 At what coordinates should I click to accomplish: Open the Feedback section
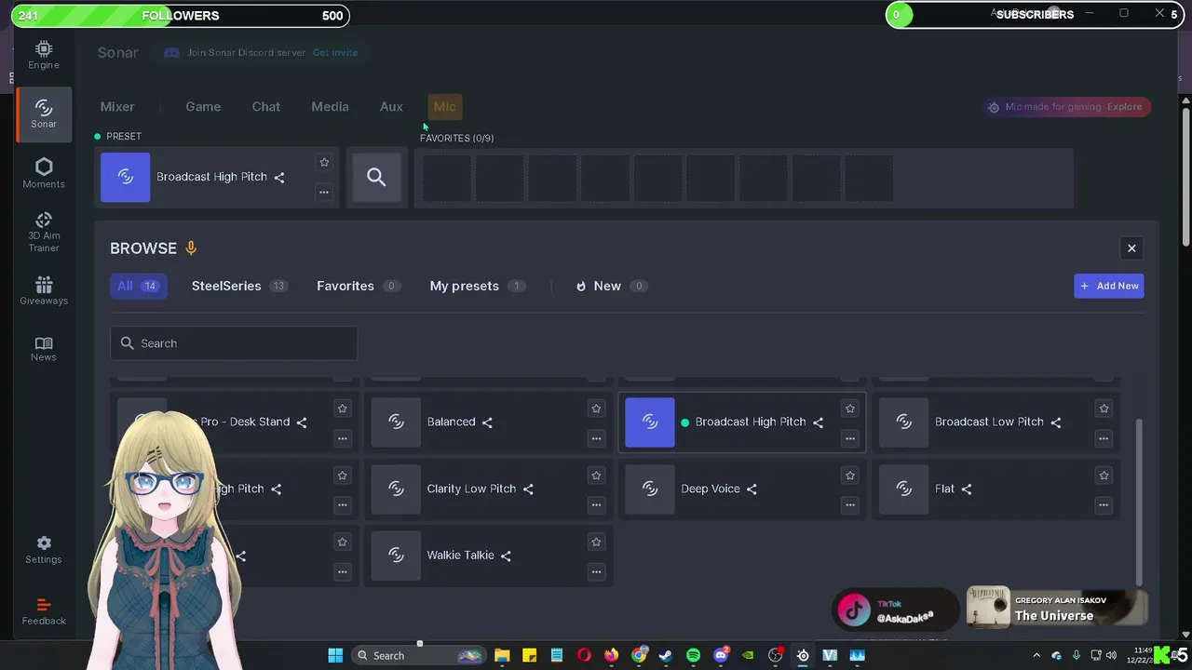(x=44, y=611)
